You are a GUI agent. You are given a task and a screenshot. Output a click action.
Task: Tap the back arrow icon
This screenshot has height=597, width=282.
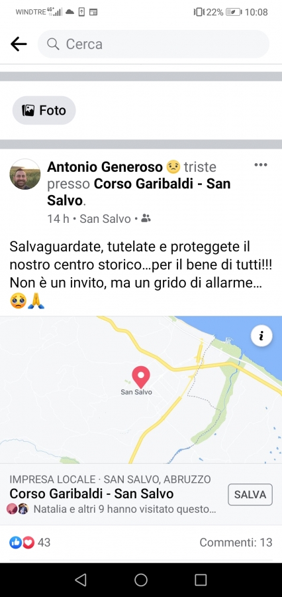(19, 44)
